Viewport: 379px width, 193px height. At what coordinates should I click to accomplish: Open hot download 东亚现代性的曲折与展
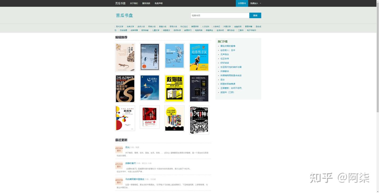[x=231, y=67]
